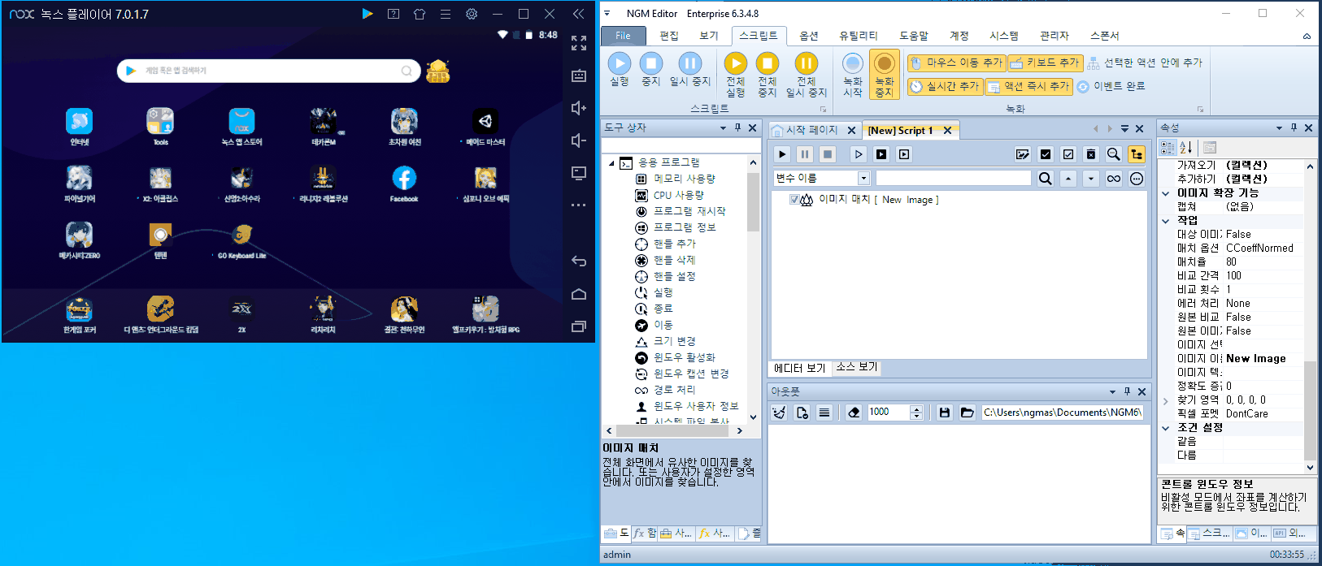
Task: Collapse the ribbon with the chevron
Action: coord(1307,37)
